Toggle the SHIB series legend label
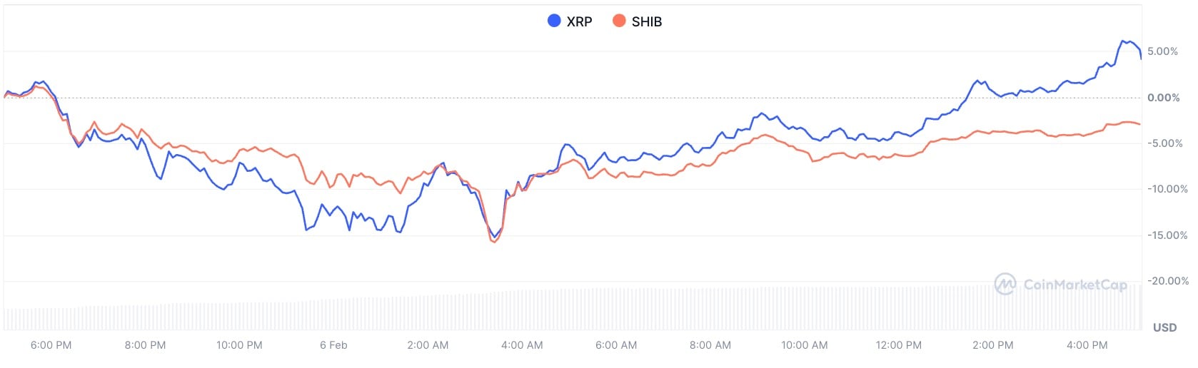 647,22
